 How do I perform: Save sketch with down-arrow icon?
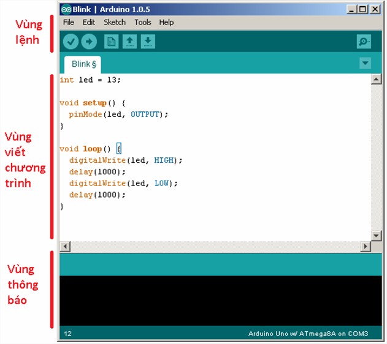[148, 42]
